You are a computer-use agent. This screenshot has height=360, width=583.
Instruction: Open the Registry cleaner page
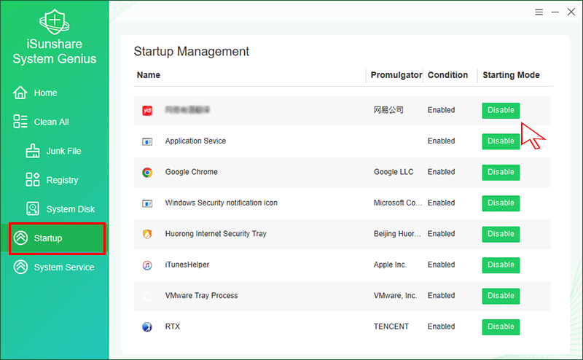pyautogui.click(x=62, y=180)
